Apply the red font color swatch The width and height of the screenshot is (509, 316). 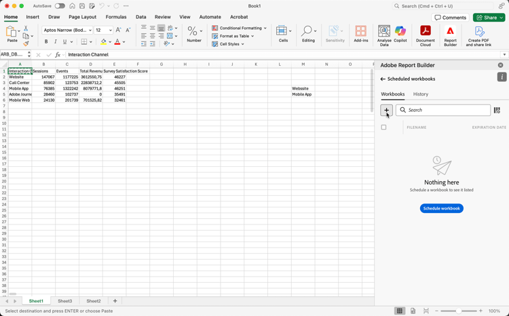117,41
